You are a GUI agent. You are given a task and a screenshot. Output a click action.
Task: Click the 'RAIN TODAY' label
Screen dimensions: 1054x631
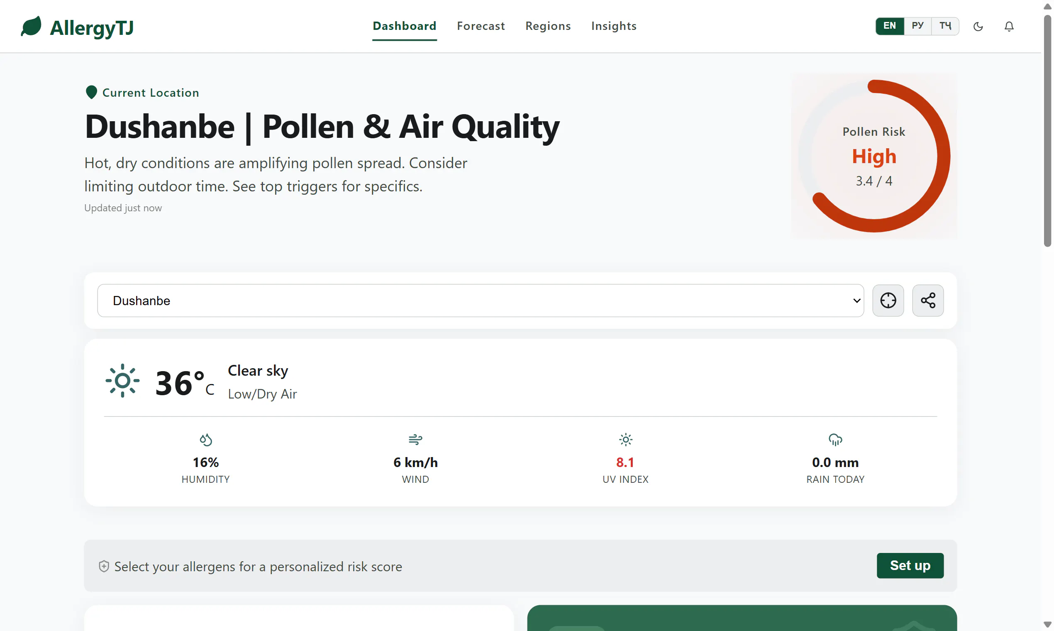point(835,479)
